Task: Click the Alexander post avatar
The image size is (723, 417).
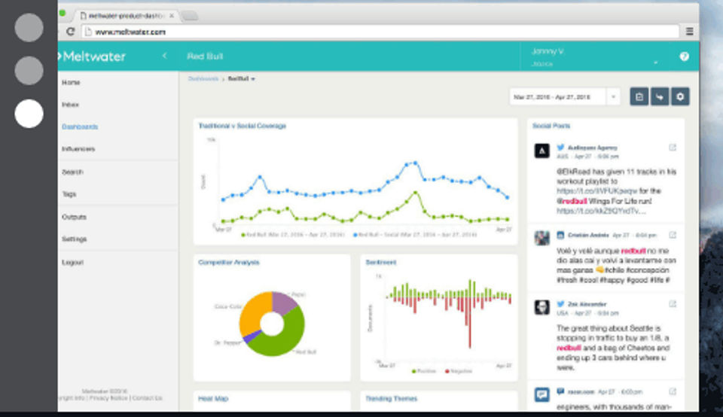Action: point(541,307)
